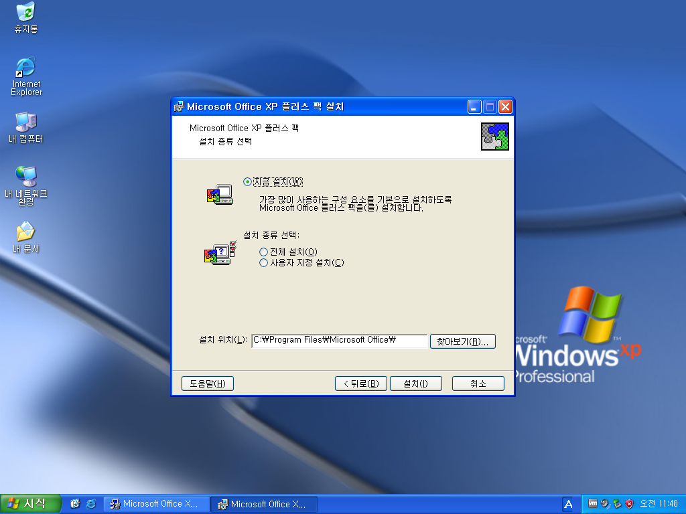Viewport: 686px width, 514px height.
Task: Minimize the Office XP setup window
Action: pos(474,106)
